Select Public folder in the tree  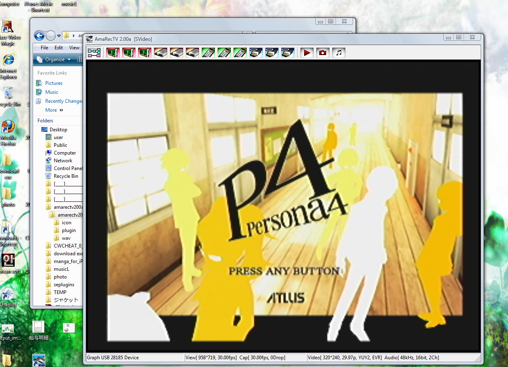[60, 145]
